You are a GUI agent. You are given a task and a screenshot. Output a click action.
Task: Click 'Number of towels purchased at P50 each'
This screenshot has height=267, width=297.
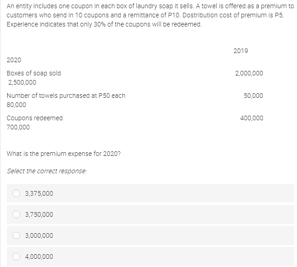tap(66, 96)
